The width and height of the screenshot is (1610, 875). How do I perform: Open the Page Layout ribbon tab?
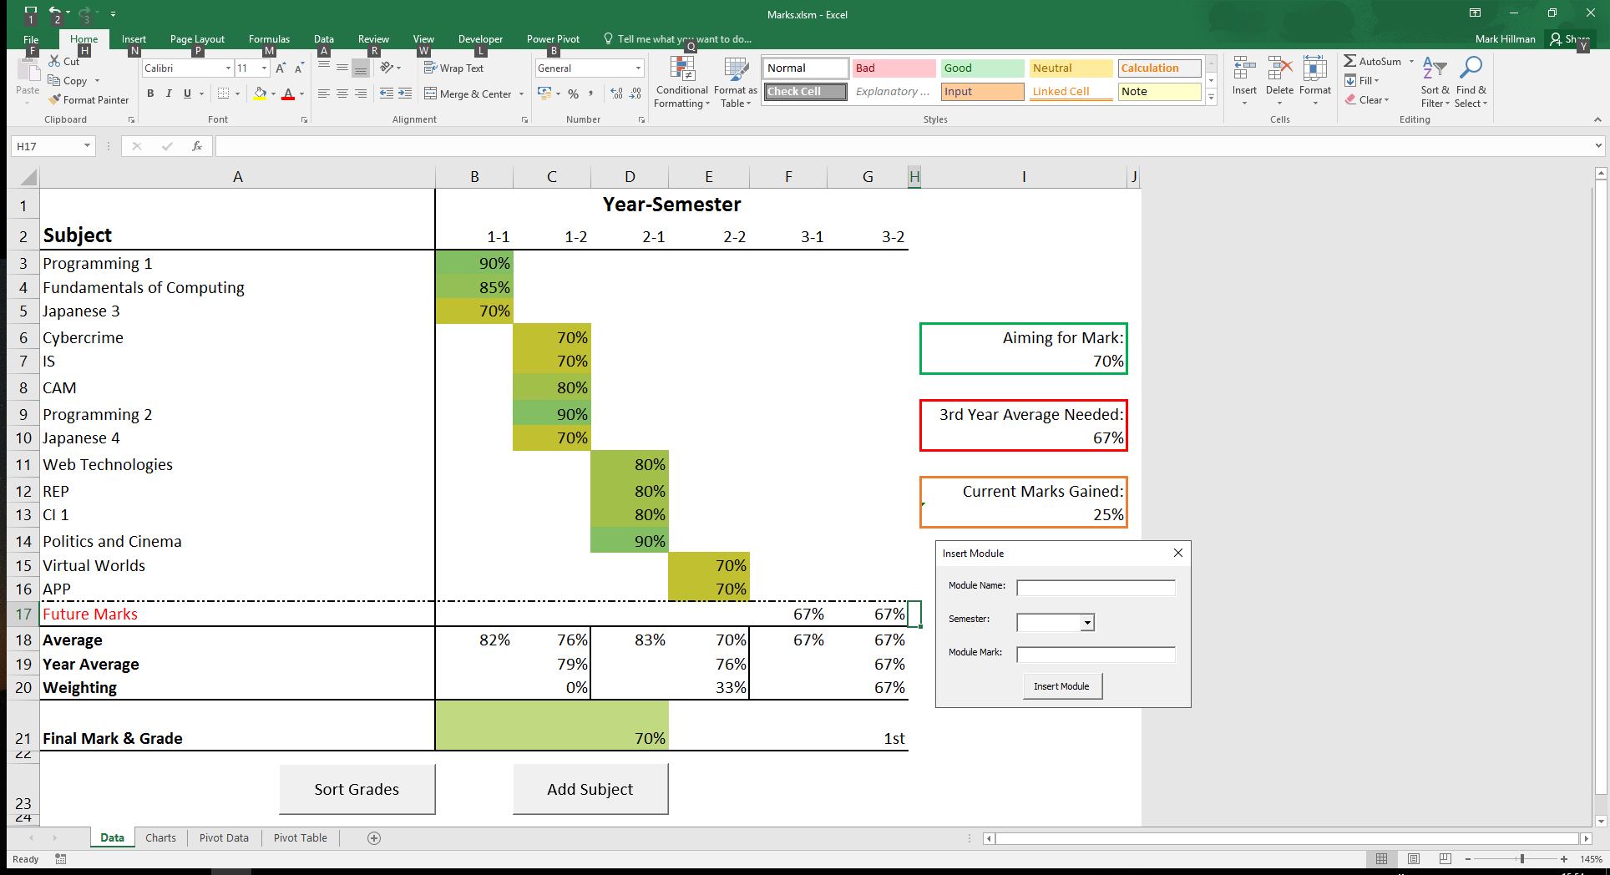point(197,39)
